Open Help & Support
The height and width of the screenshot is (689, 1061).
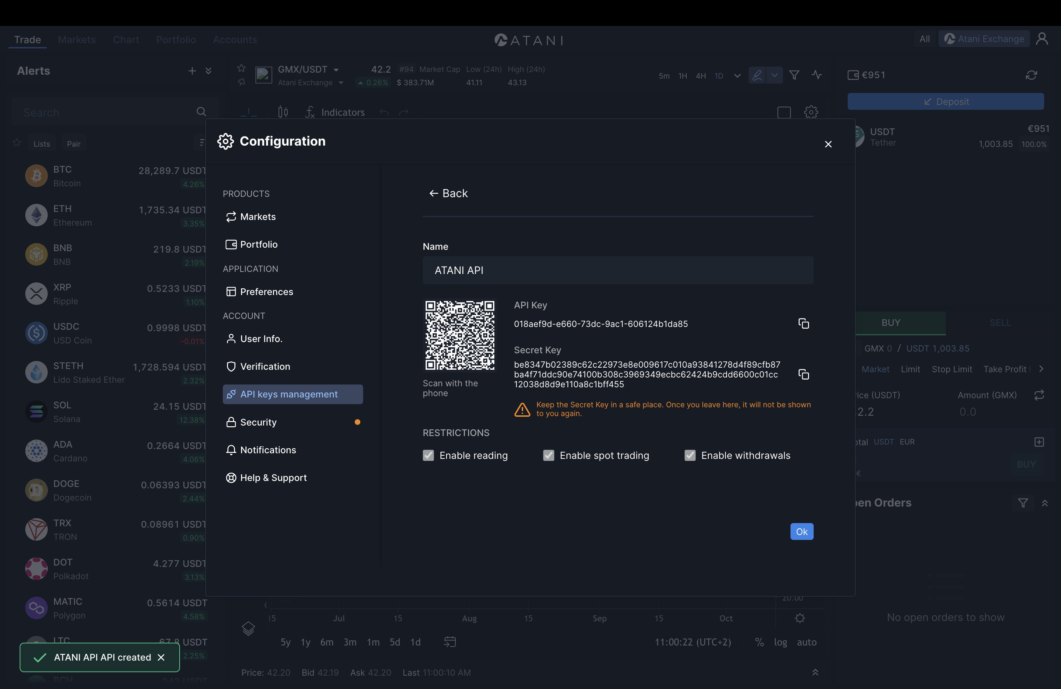[x=293, y=477]
